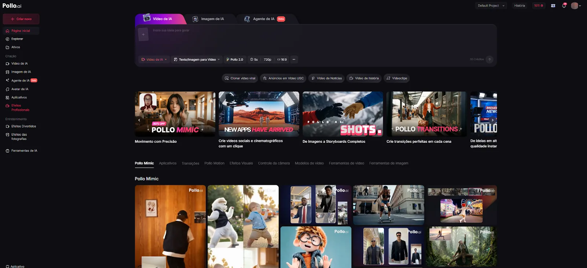The image size is (587, 268).
Task: Expand the user avatar account menu
Action: pos(576,5)
